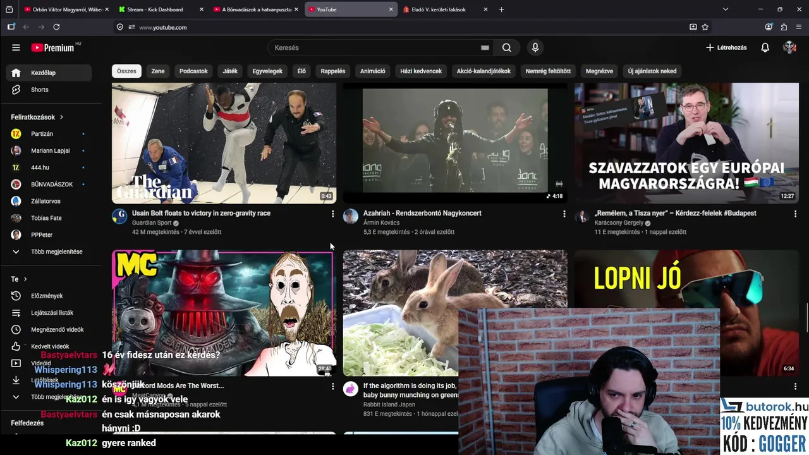This screenshot has width=809, height=455.
Task: Open the Szavazzatok egy európai Magyarországra thumbnail
Action: pyautogui.click(x=686, y=143)
